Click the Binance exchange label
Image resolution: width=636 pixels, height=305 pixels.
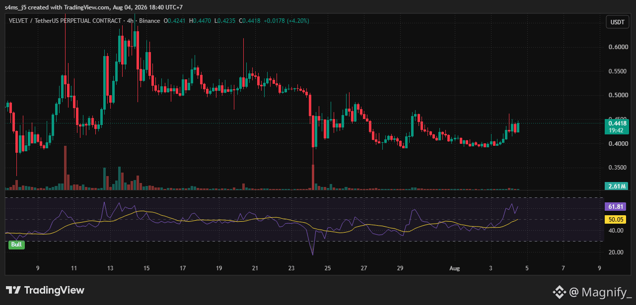[149, 21]
